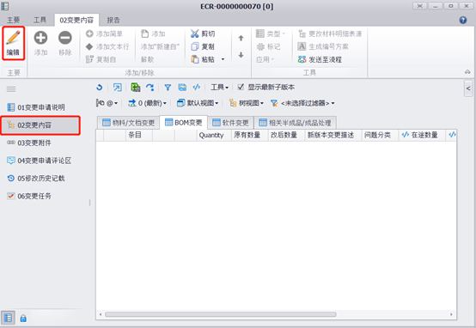Expand the right side panel with < button
Viewport: 476px width, 328px height.
coord(468,88)
